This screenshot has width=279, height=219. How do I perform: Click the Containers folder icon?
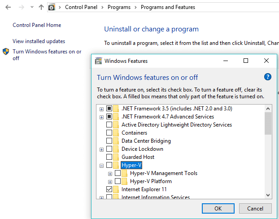pos(116,133)
